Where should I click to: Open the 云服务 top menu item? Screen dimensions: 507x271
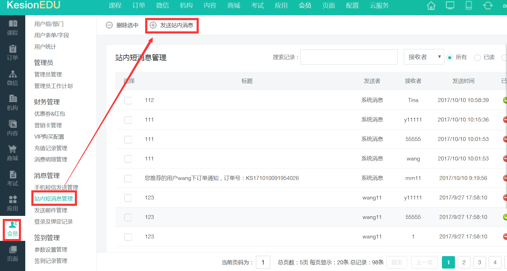point(379,6)
